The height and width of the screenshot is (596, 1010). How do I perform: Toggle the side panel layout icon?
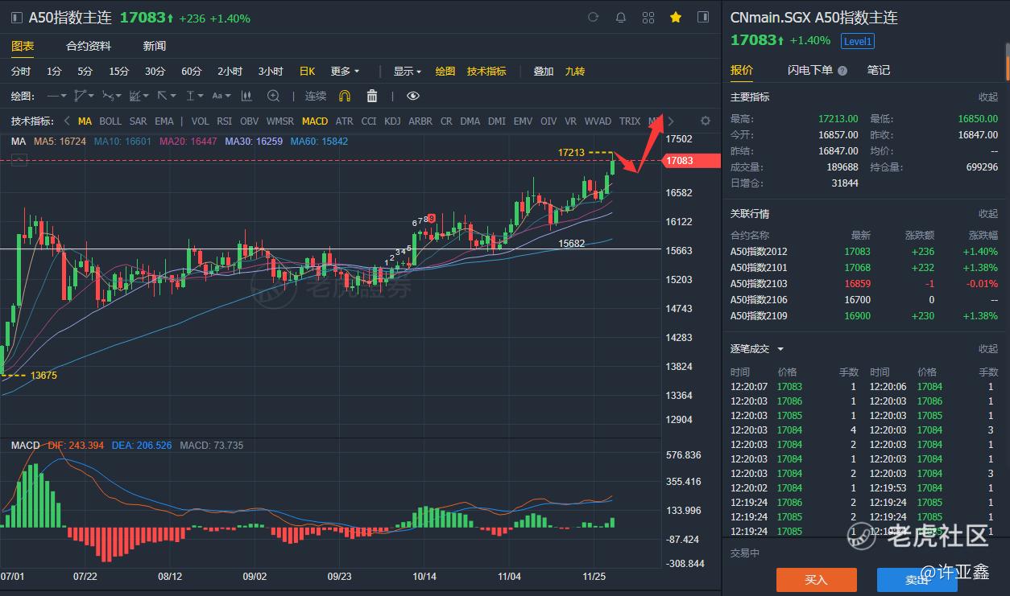703,17
